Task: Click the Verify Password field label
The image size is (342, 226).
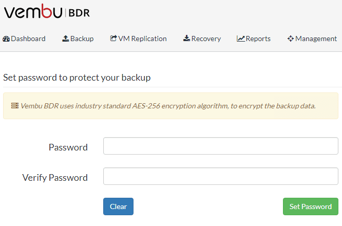Action: coord(55,178)
